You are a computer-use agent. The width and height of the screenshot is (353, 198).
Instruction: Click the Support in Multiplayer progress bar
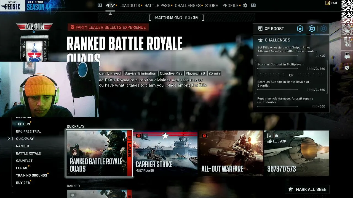click(277, 69)
